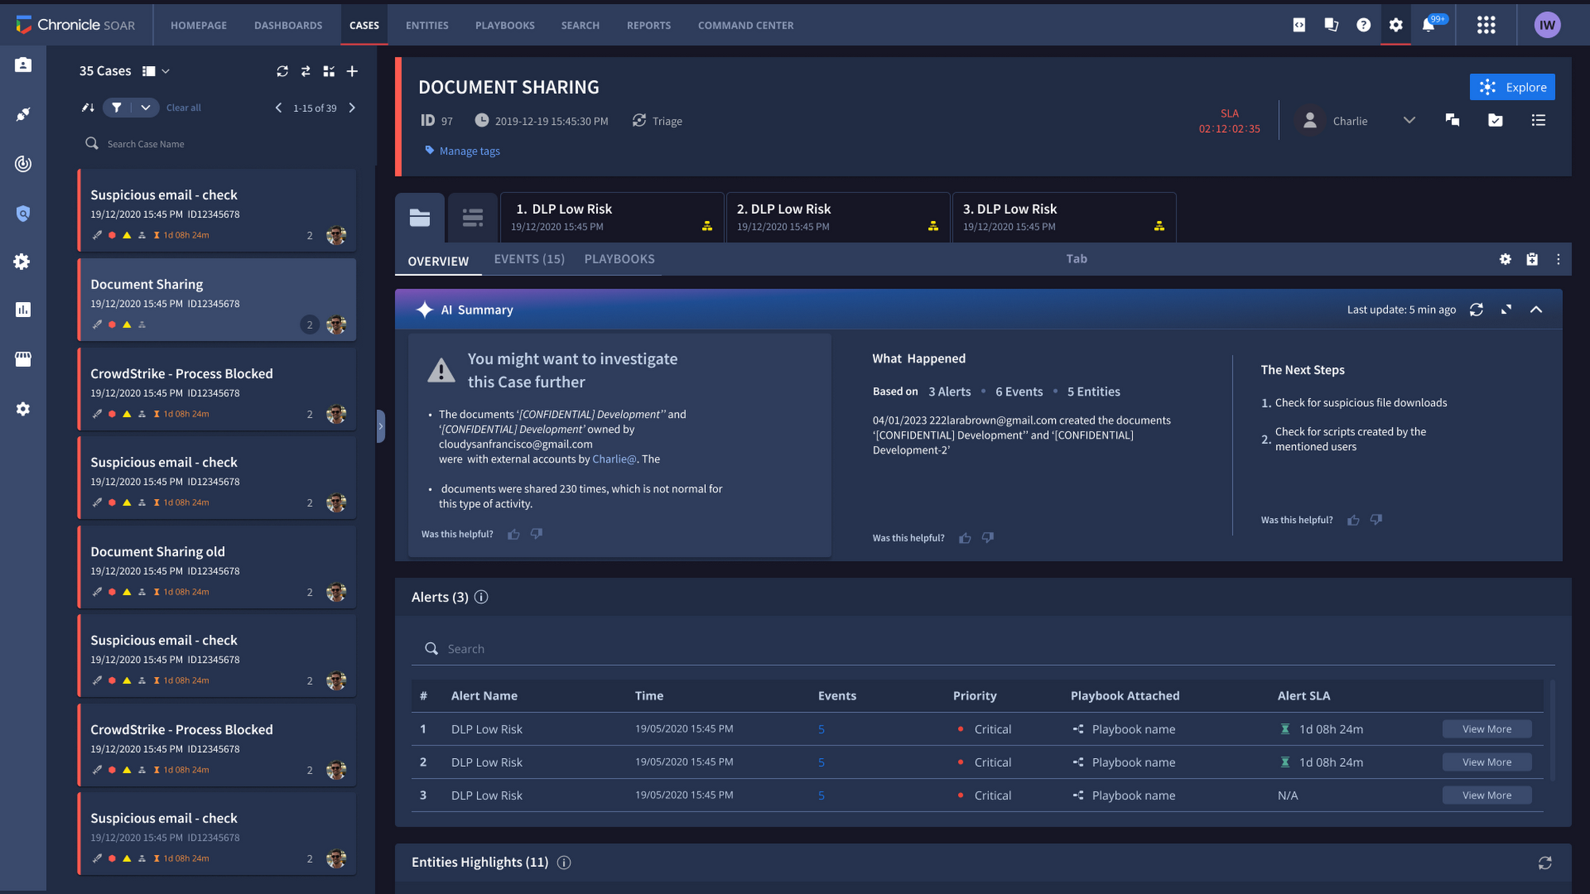Switch to the PLAYBOOKS tab
Viewport: 1590px width, 894px height.
click(619, 259)
